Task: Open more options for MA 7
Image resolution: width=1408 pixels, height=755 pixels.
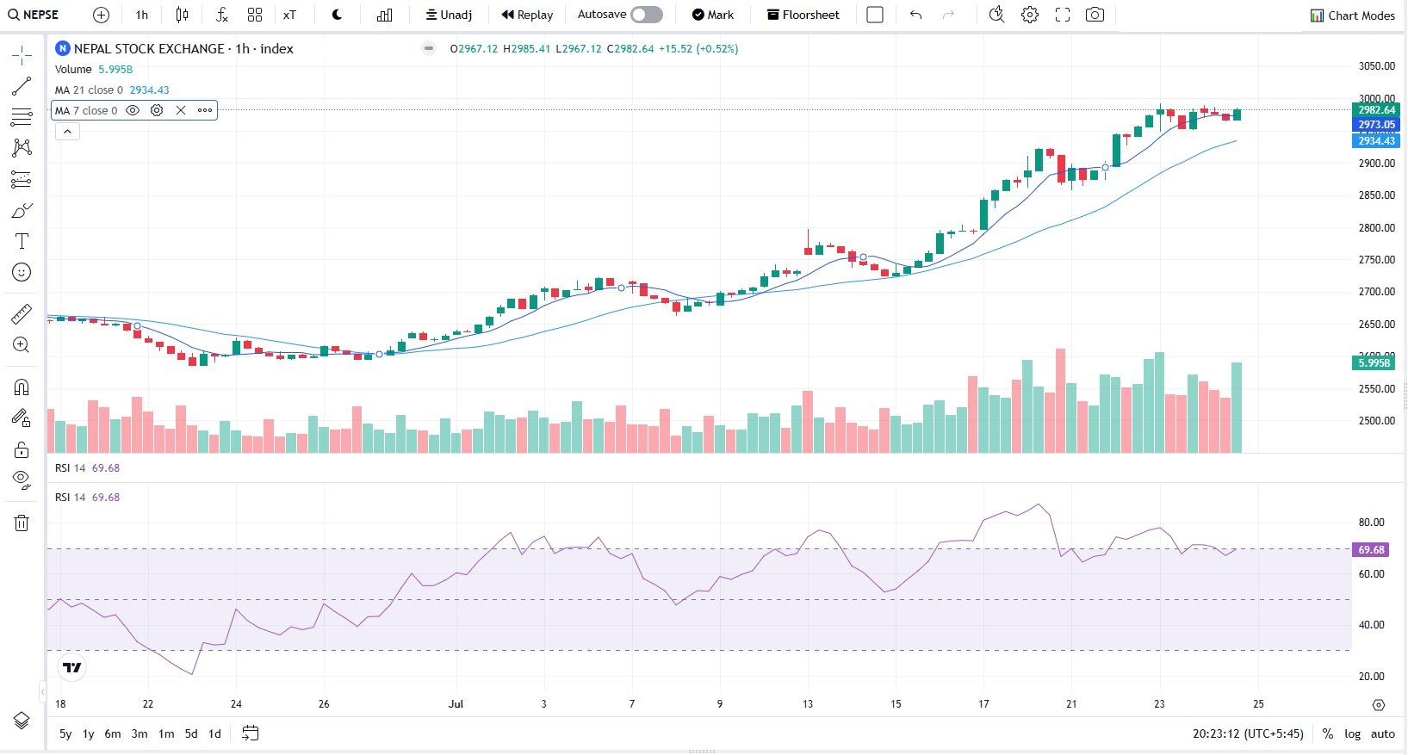Action: tap(205, 110)
